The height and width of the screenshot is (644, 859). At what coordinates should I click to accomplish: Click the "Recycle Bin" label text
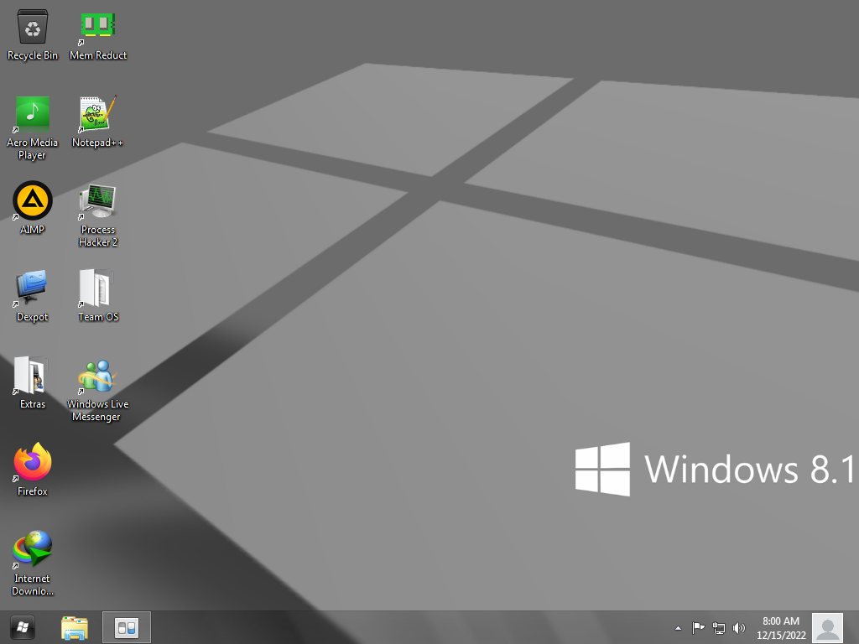pyautogui.click(x=33, y=55)
